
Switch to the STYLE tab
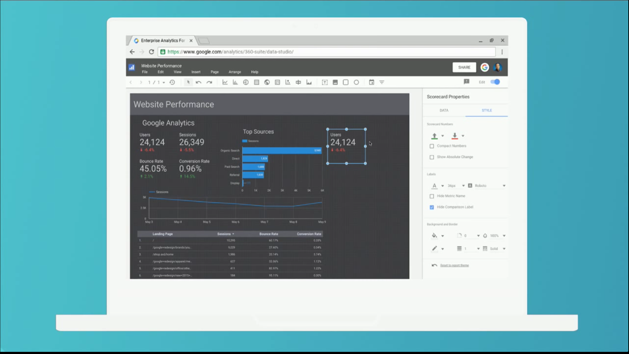[x=487, y=110]
